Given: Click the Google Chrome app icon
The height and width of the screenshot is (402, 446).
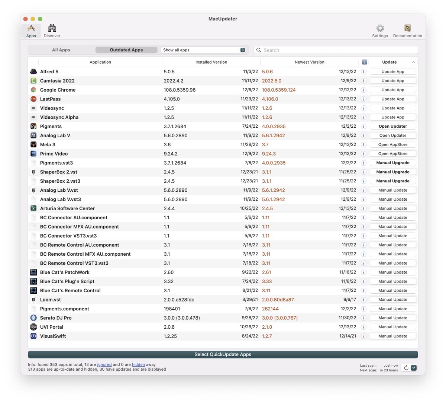Looking at the screenshot, I should [x=33, y=90].
